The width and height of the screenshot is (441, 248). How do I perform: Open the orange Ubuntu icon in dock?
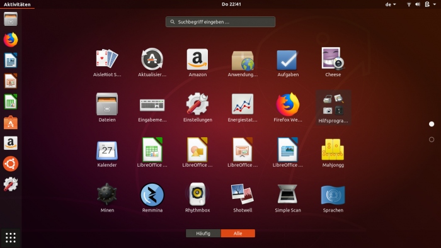pyautogui.click(x=11, y=164)
